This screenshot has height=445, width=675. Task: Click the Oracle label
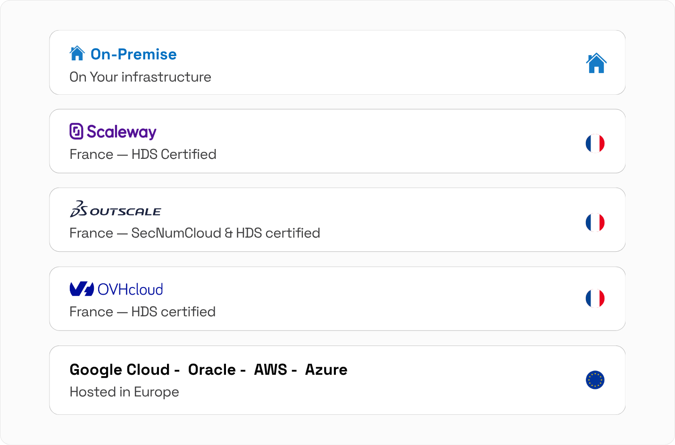coord(212,370)
